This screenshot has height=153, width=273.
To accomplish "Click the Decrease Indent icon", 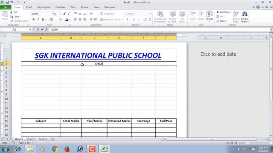I will (91, 20).
